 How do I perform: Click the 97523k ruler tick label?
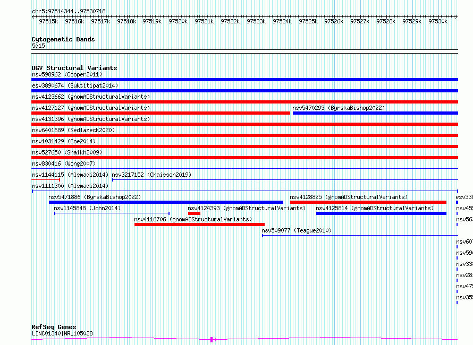pyautogui.click(x=256, y=21)
